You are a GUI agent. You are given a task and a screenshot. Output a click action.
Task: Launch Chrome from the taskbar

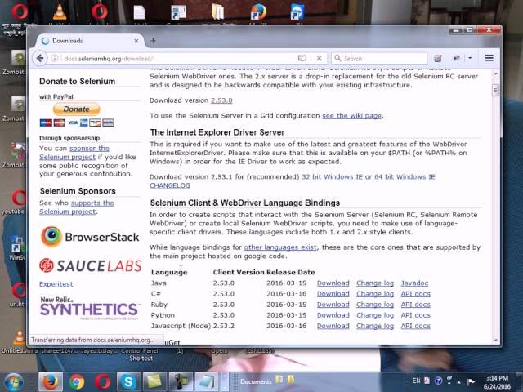pyautogui.click(x=76, y=382)
